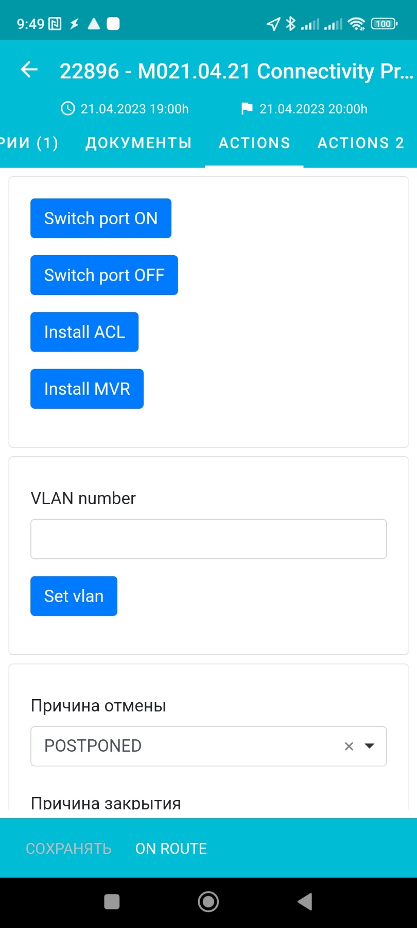Screen dimensions: 417x928
Task: Click Switch port OFF button
Action: coord(104,275)
